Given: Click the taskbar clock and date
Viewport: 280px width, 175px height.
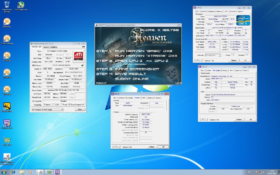Looking at the screenshot, I should point(272,172).
